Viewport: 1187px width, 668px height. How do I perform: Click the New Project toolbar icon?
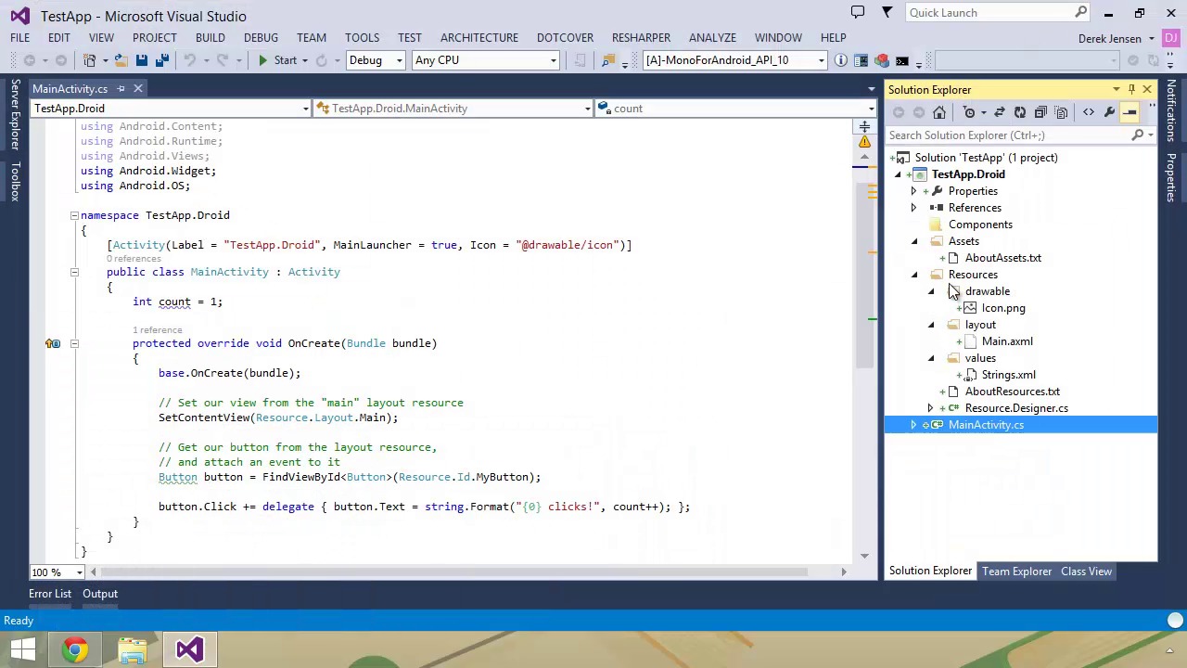[x=90, y=60]
